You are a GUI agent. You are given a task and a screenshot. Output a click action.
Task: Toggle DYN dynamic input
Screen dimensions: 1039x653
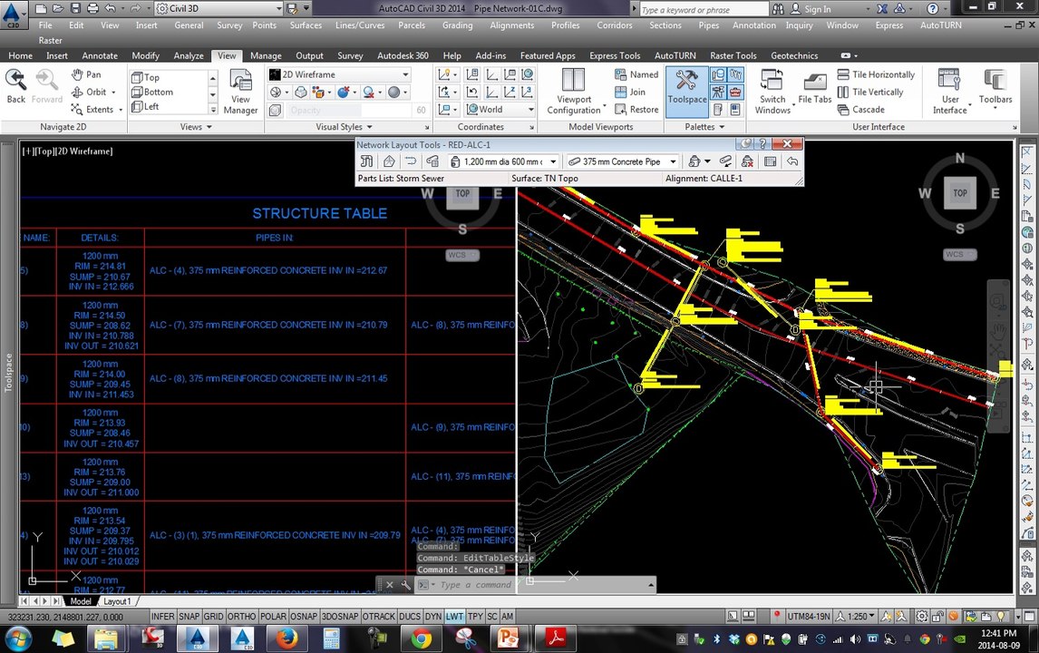click(432, 616)
